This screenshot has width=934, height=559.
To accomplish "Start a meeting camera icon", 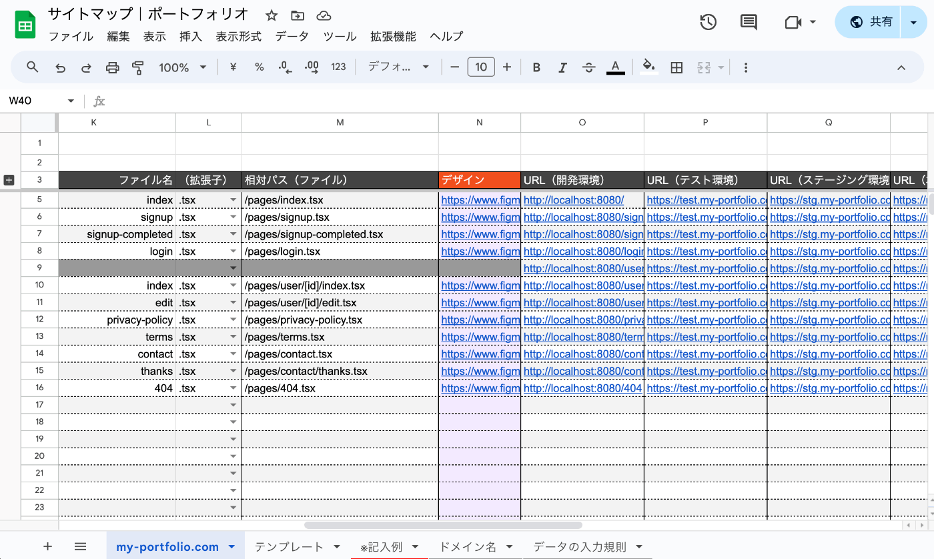I will tap(793, 22).
